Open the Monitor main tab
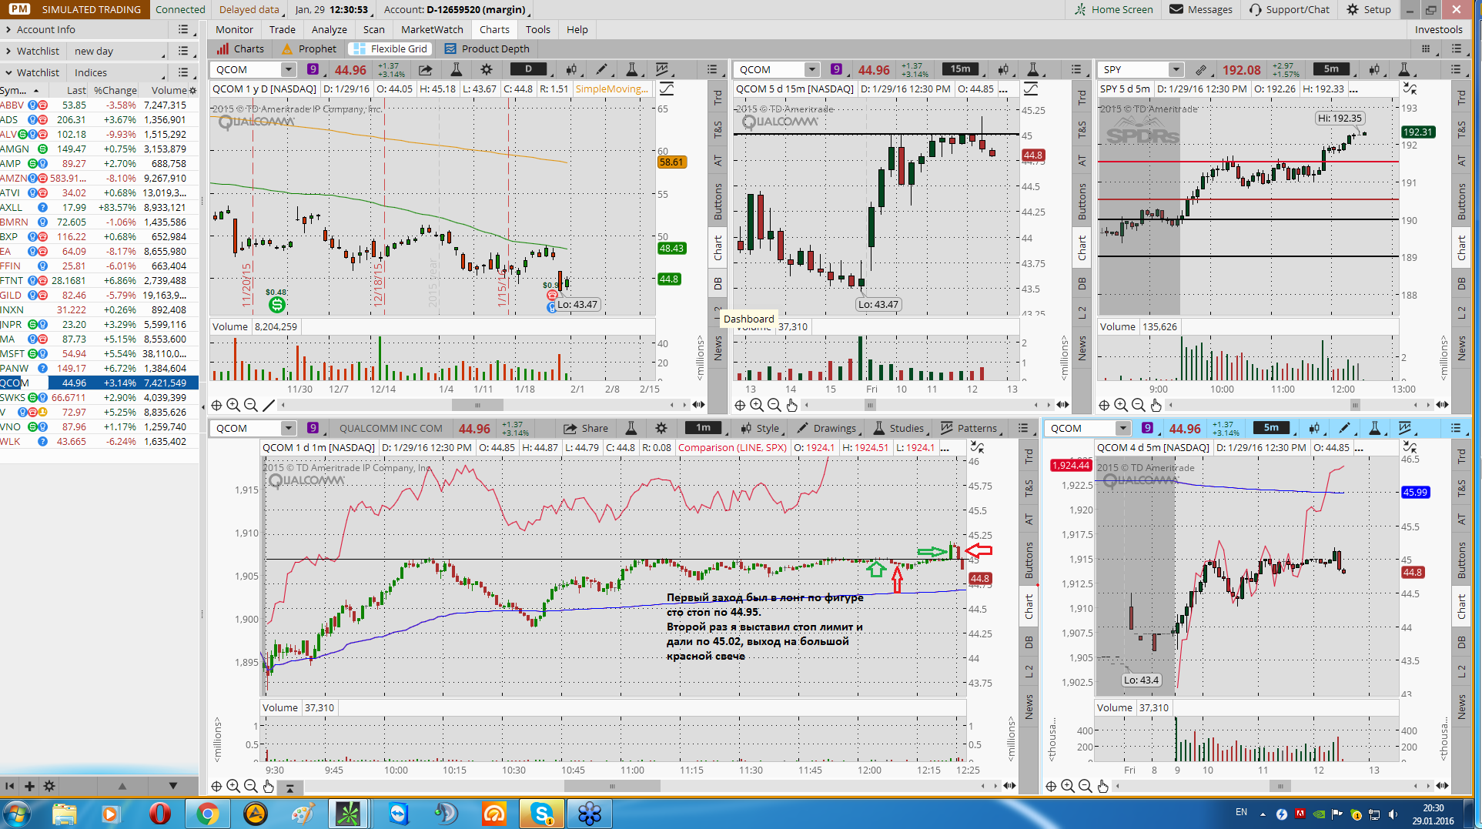This screenshot has width=1482, height=829. pyautogui.click(x=234, y=29)
